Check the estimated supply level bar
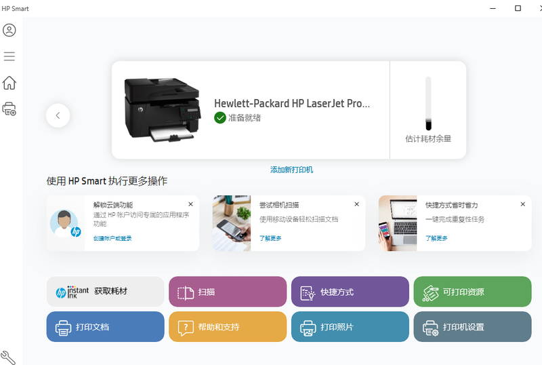 [x=428, y=103]
